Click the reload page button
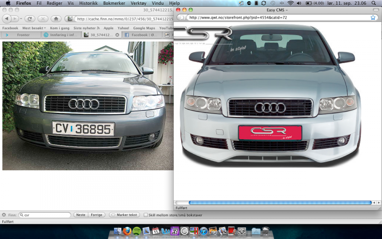382x239 pixels. [30, 19]
